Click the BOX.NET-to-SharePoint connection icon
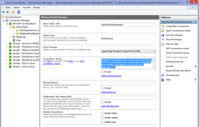Viewport: 199px width, 127px height. (x=10, y=24)
